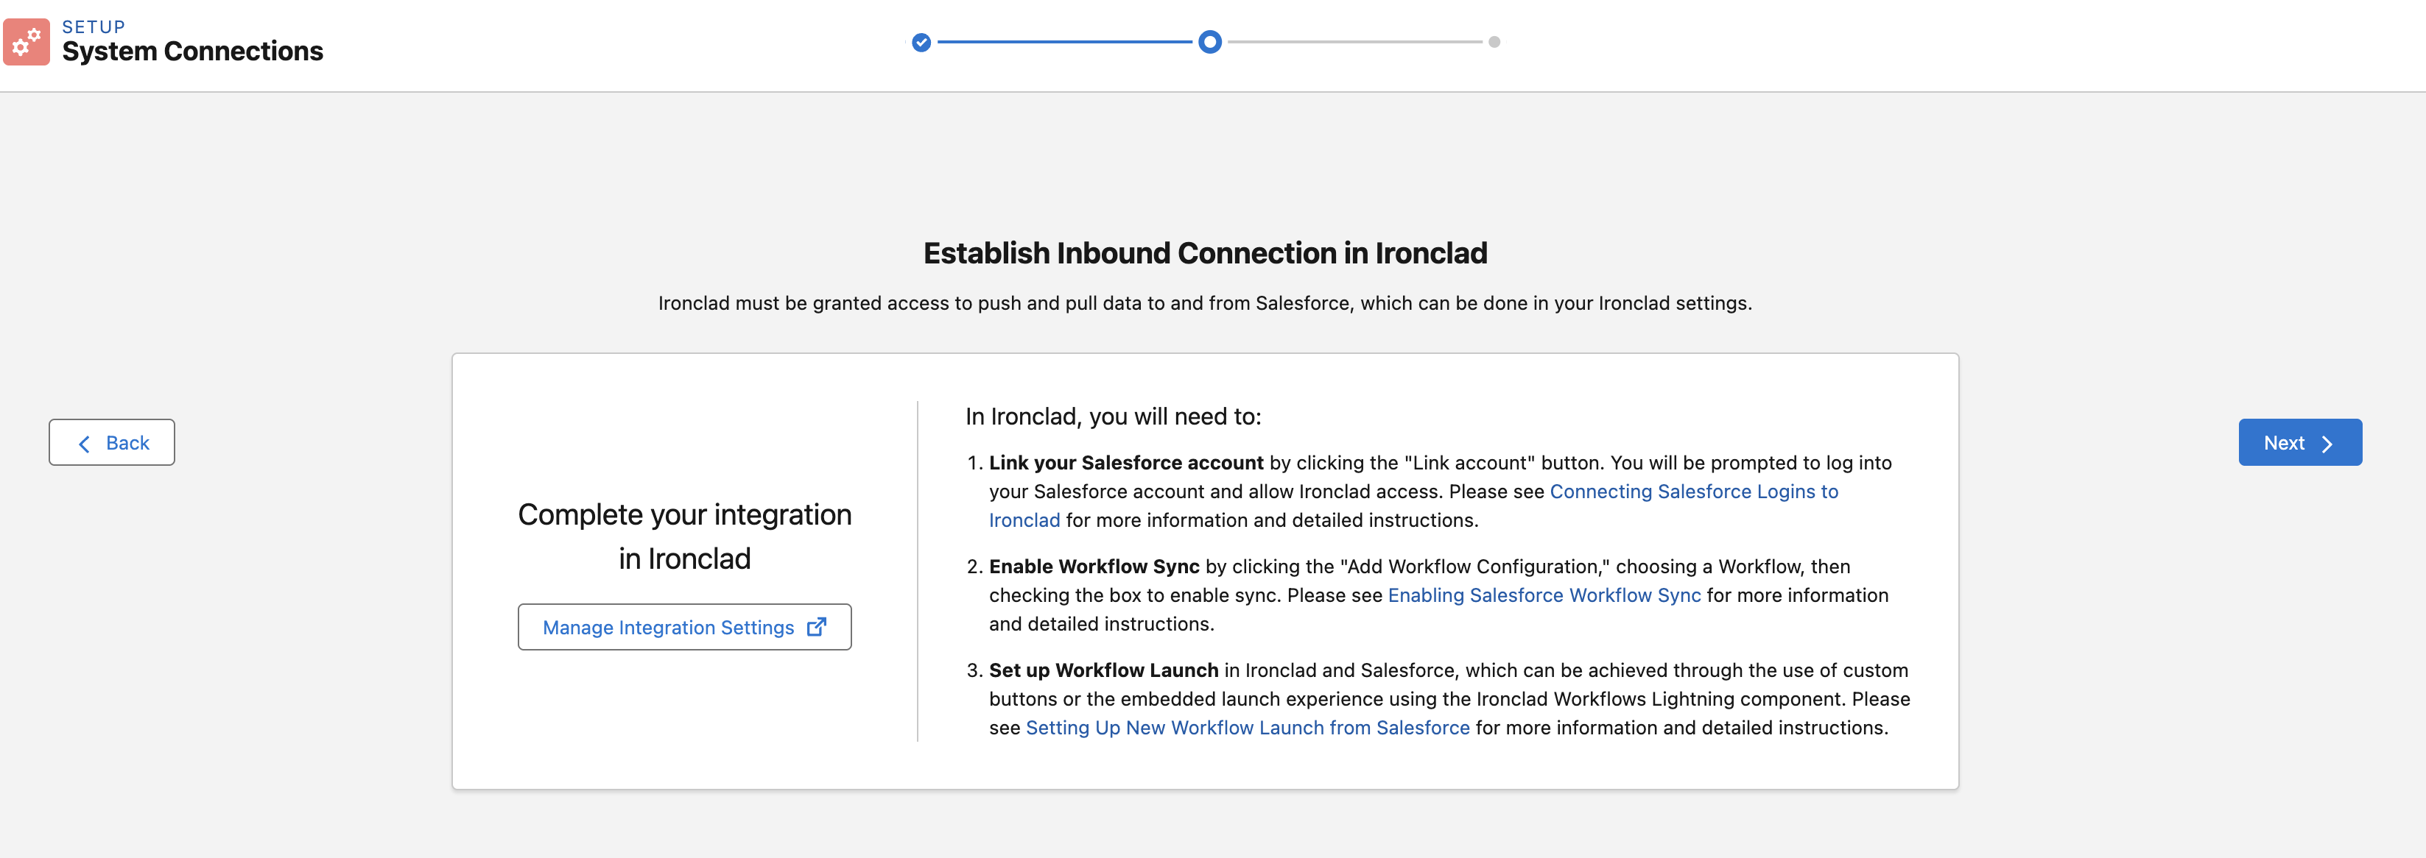Go Back to the previous step
This screenshot has width=2426, height=858.
111,442
